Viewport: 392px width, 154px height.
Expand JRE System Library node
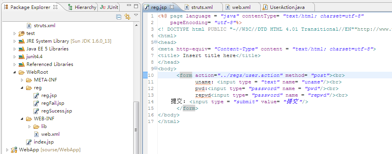[14, 41]
